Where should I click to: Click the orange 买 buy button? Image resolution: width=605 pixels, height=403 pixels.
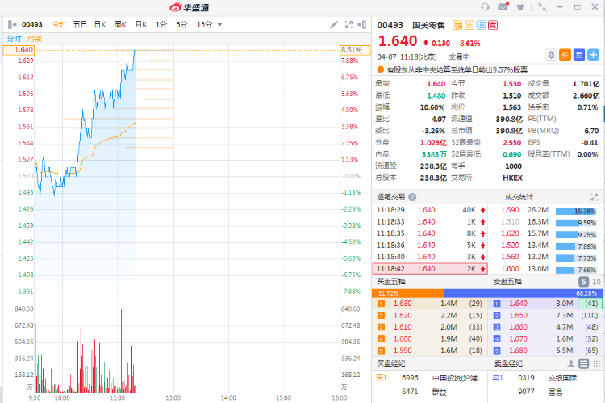[x=565, y=55]
